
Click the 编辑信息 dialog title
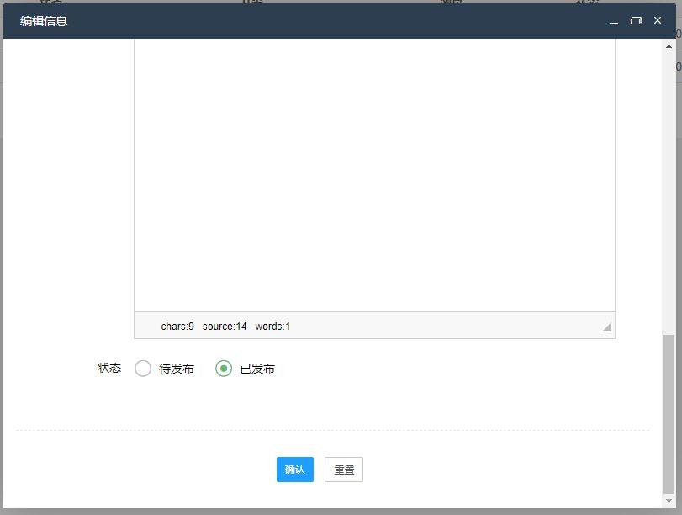[44, 21]
